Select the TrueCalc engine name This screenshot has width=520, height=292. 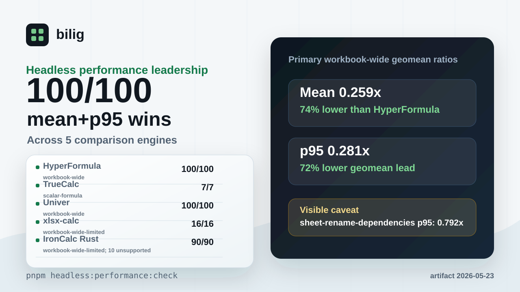61,184
